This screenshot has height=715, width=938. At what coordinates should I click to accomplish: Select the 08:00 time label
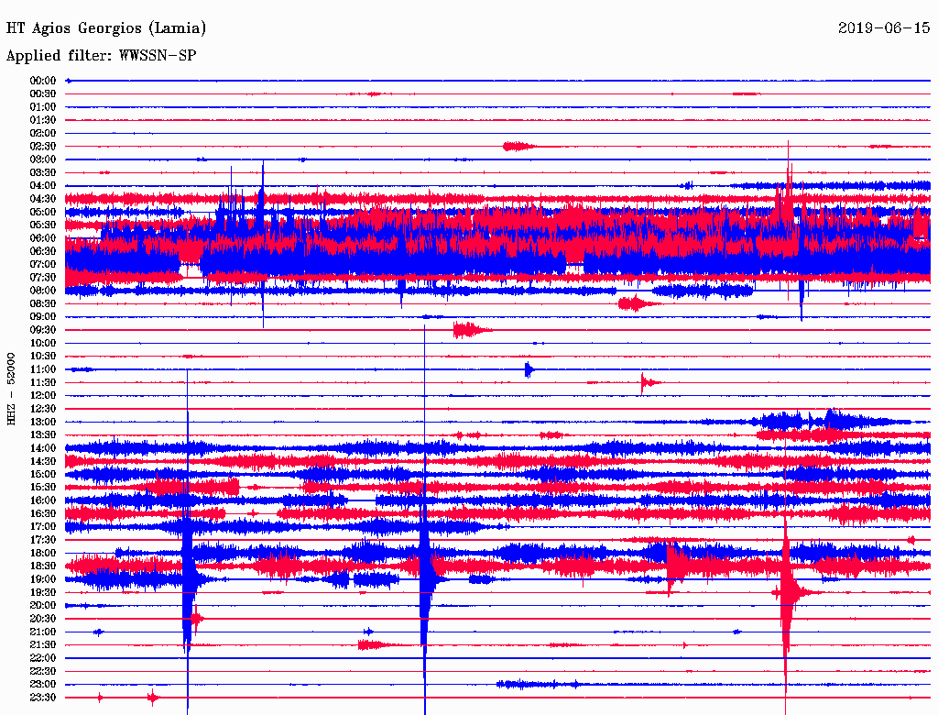tap(43, 291)
